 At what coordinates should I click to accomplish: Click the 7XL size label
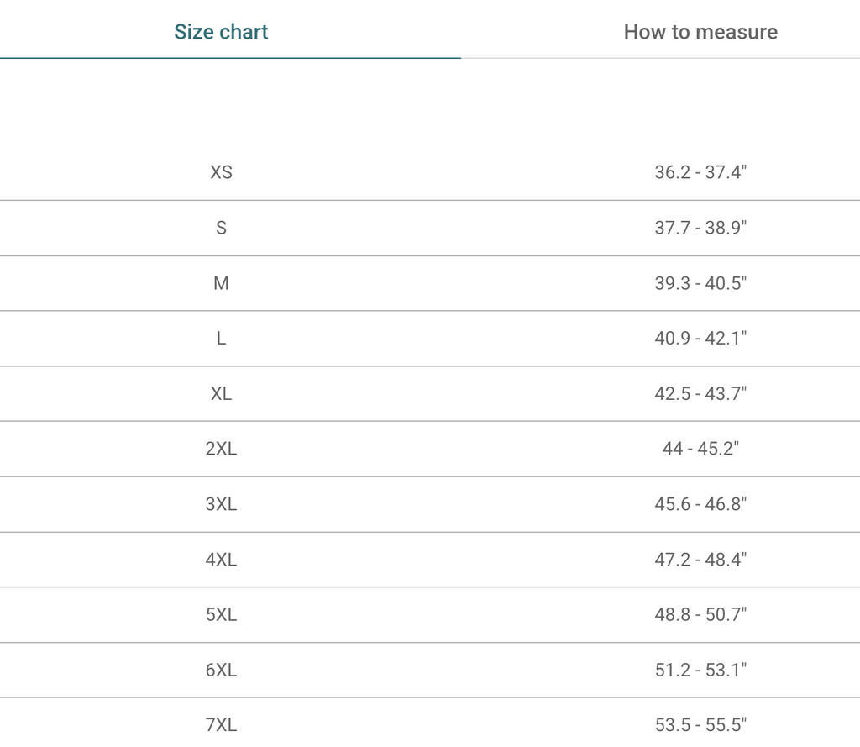point(221,724)
